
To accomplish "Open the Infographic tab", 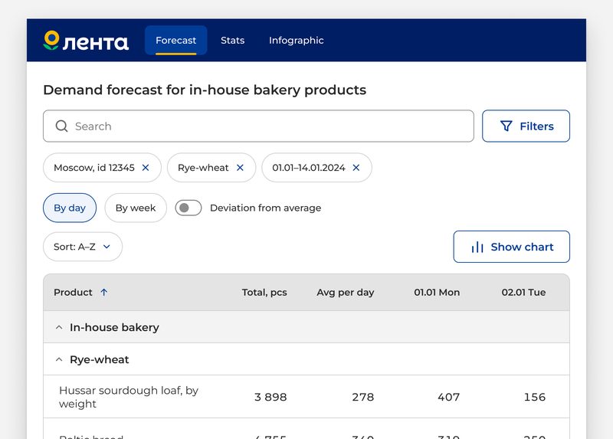I will click(x=297, y=41).
